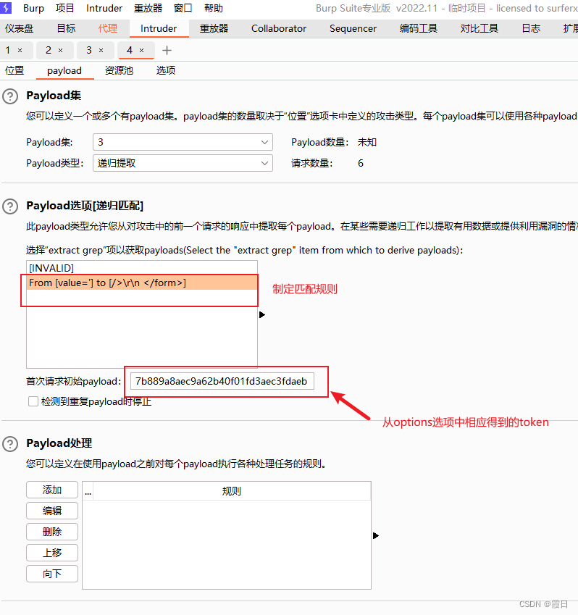Screen dimensions: 578x615
Task: Switch to the 仪表盘 tab
Action: tap(20, 28)
